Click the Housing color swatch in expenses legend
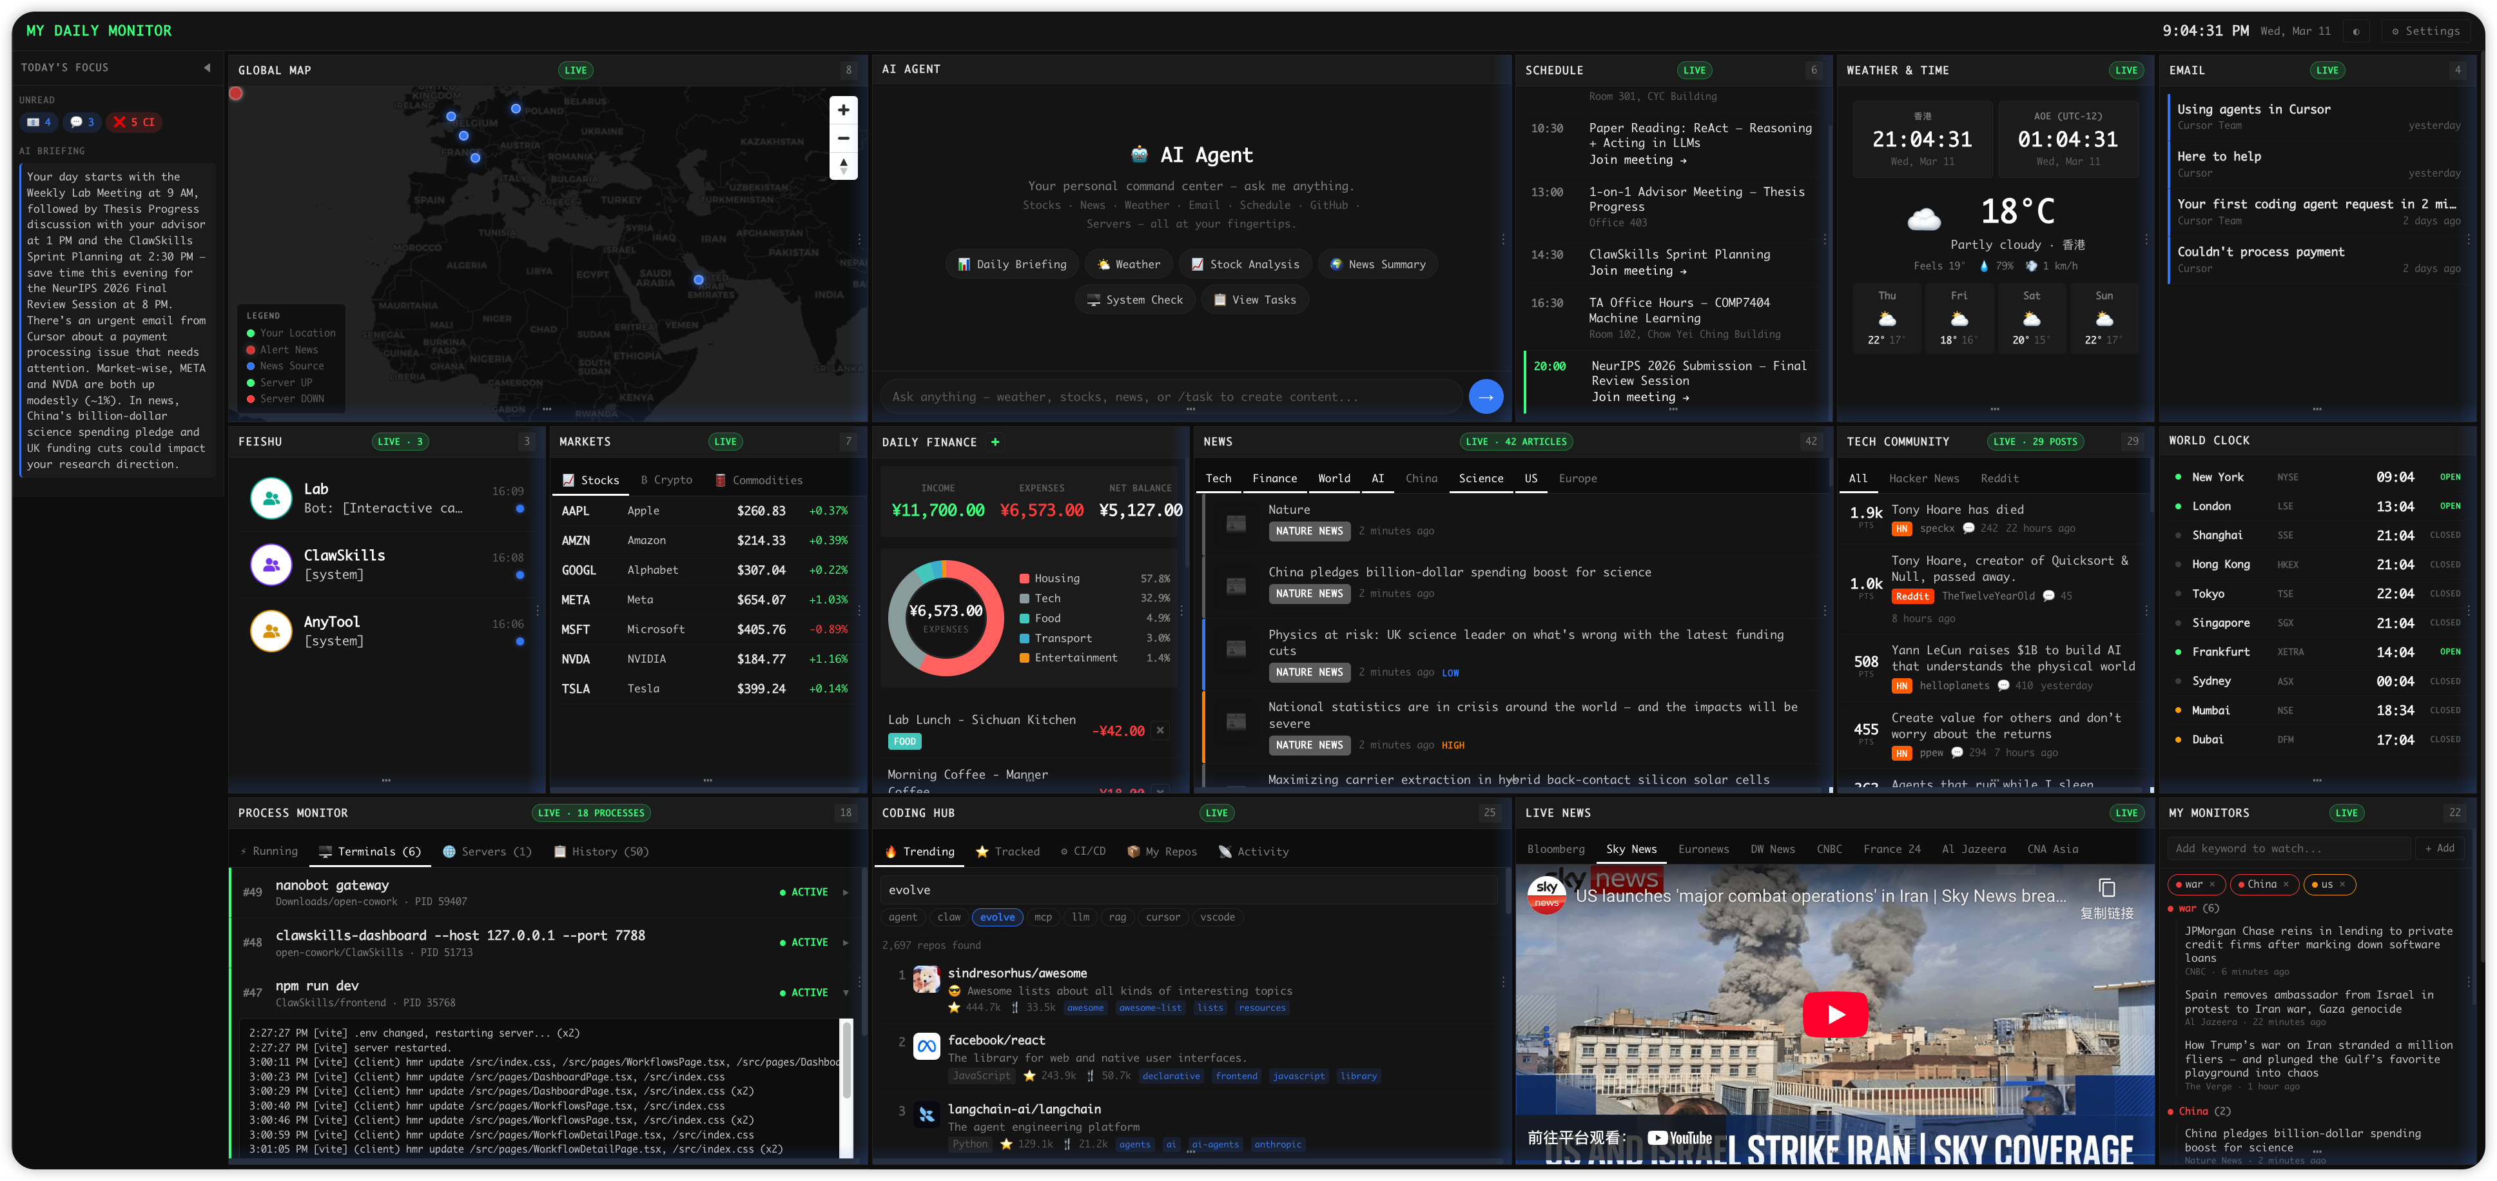 click(x=1025, y=577)
